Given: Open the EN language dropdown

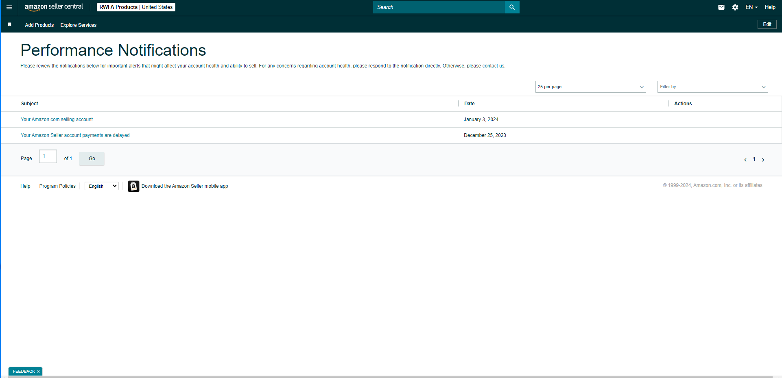Looking at the screenshot, I should click(x=751, y=7).
